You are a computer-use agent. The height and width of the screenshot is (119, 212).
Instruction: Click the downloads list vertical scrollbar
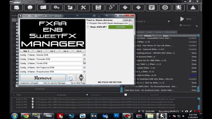coord(198,63)
